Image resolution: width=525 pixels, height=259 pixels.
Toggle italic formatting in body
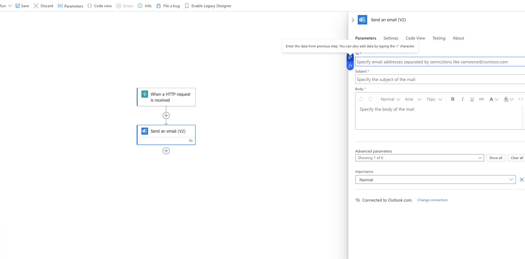click(462, 99)
